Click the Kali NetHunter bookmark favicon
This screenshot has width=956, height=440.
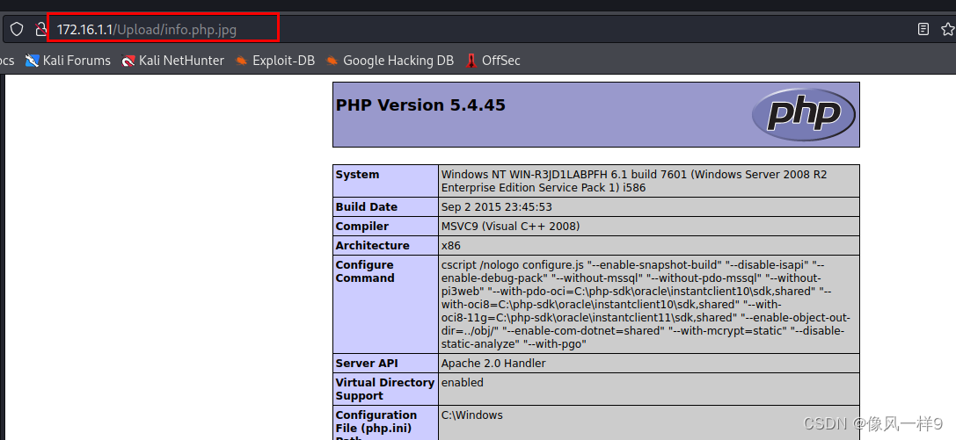point(128,61)
